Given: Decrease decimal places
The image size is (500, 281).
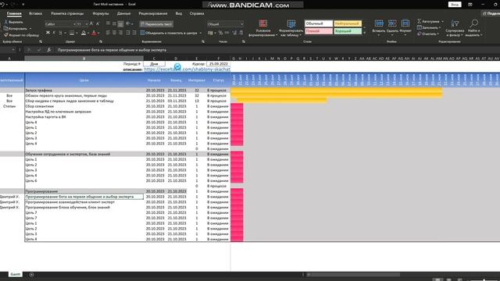Looking at the screenshot, I should pos(241,33).
